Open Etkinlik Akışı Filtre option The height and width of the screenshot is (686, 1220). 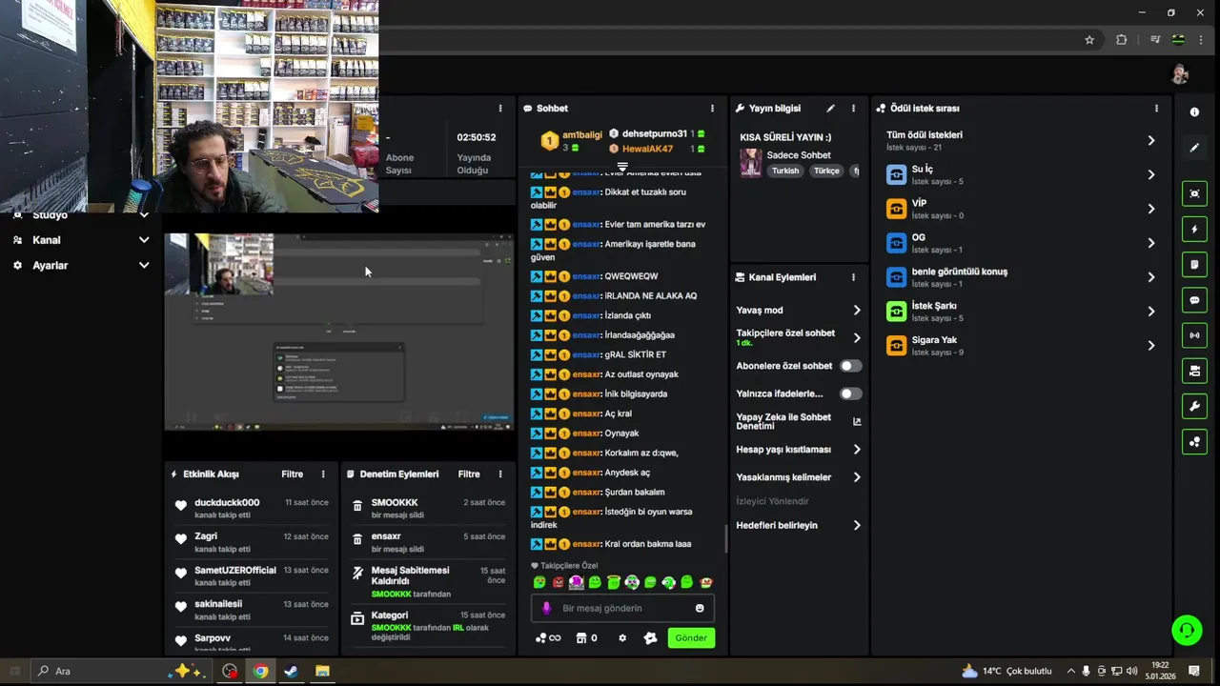(x=292, y=474)
